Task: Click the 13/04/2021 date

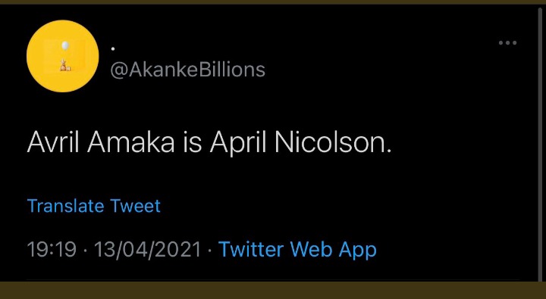Action: tap(148, 250)
